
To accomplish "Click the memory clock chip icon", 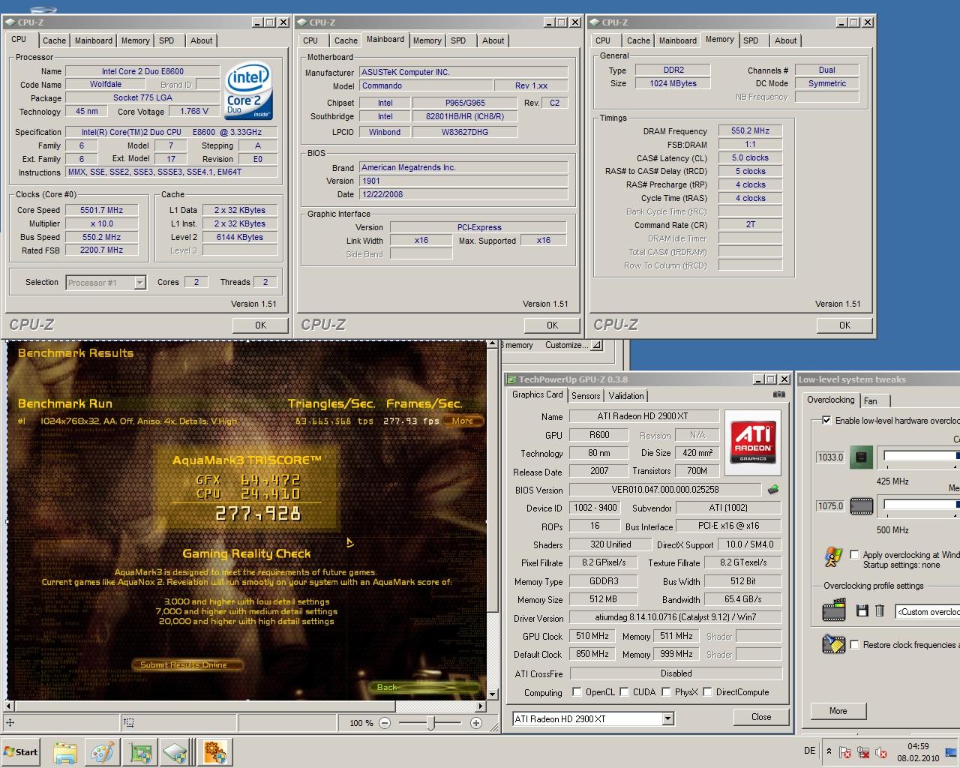I will 861,506.
